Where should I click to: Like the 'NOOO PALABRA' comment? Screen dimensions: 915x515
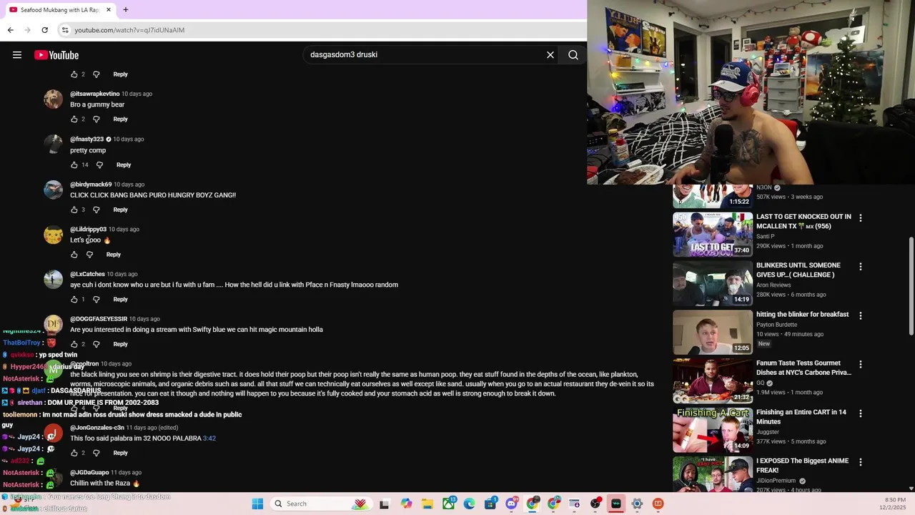coord(74,453)
